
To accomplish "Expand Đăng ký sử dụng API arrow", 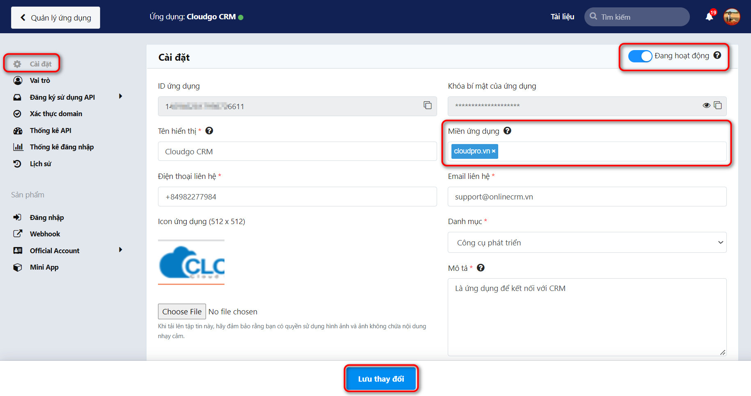I will (x=121, y=96).
